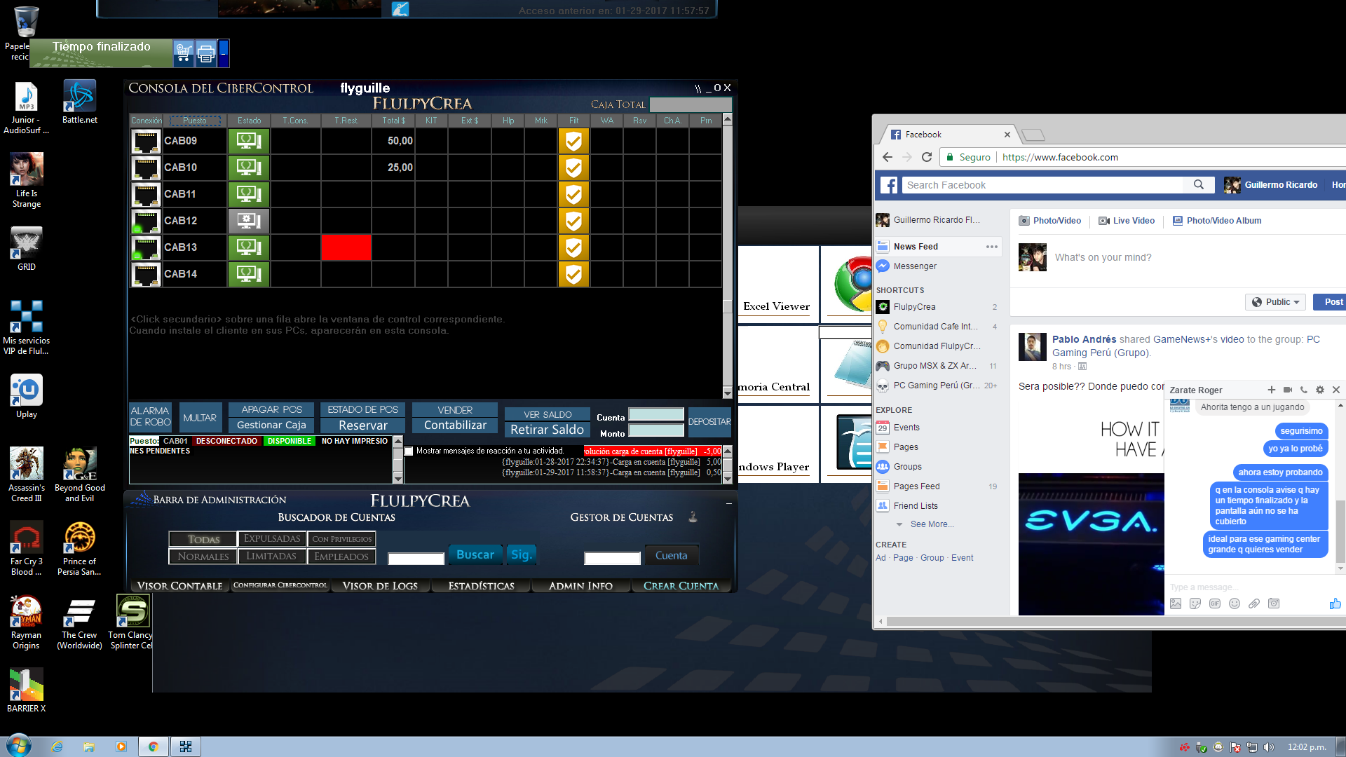Open chat options gear icon
The width and height of the screenshot is (1346, 757).
point(1320,390)
